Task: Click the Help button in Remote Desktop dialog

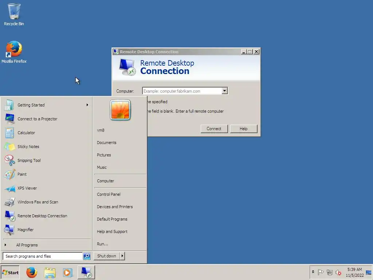Action: pyautogui.click(x=244, y=129)
